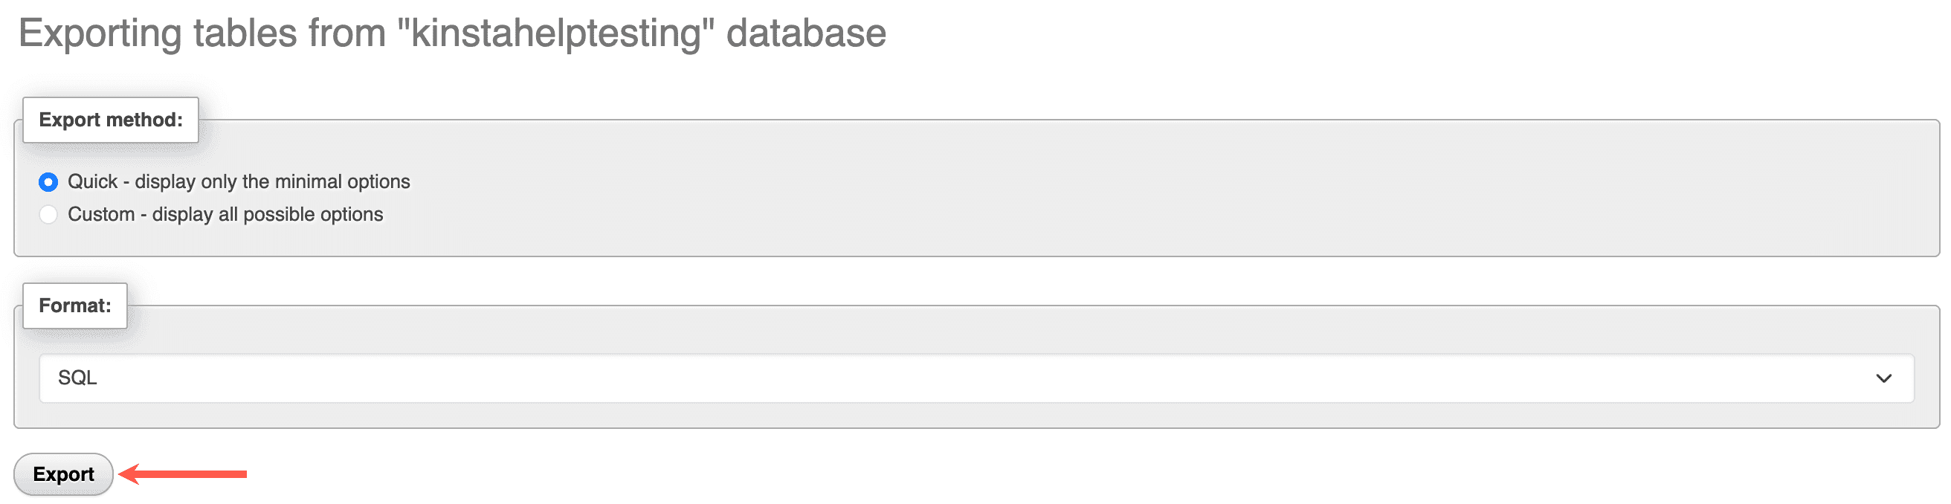Start exporting the kinstahelptesting database
1951x504 pixels.
(63, 474)
